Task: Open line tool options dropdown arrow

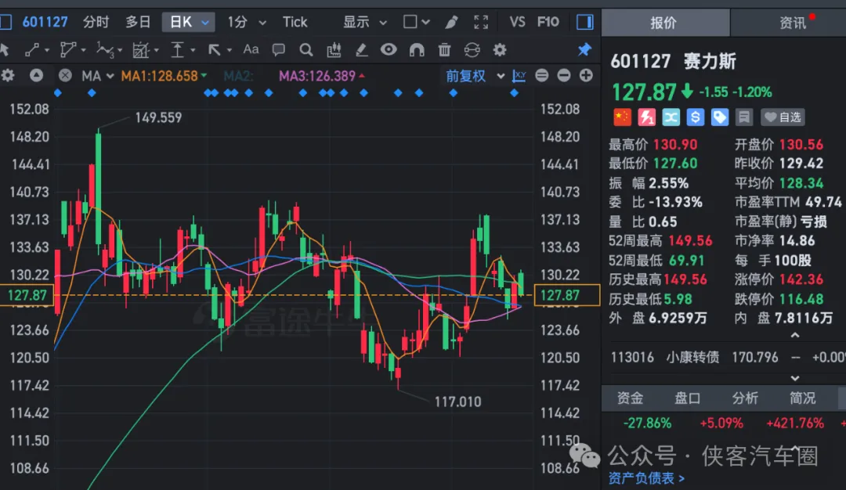Action: pyautogui.click(x=47, y=51)
